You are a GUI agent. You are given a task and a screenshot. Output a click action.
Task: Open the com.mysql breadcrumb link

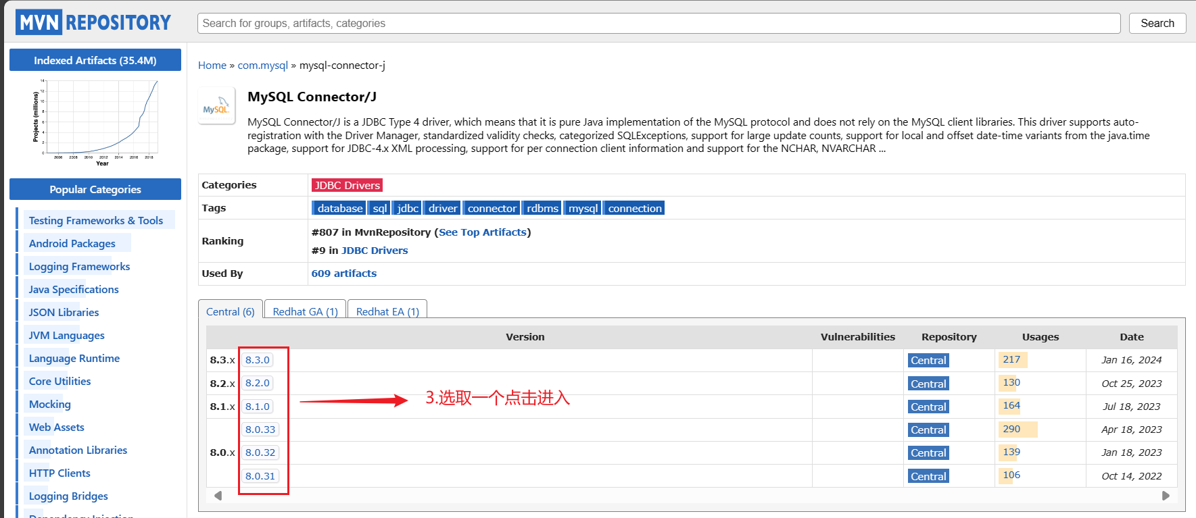(262, 66)
